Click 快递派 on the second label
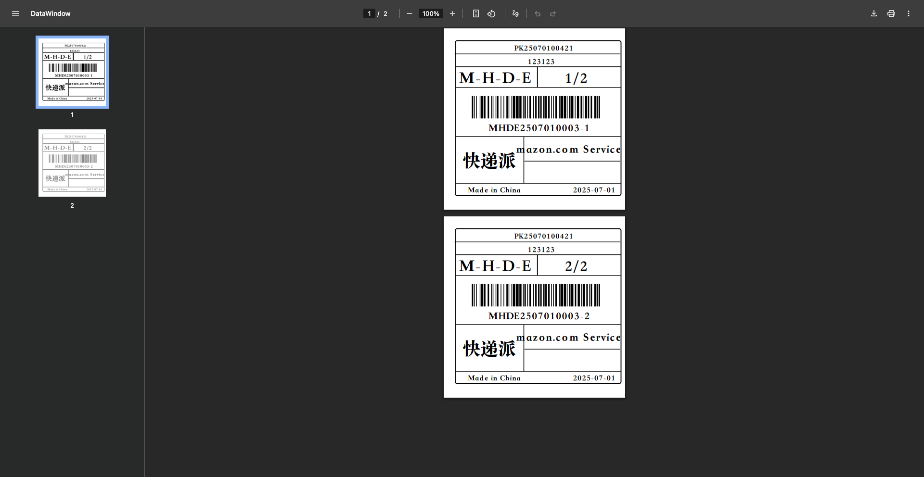The height and width of the screenshot is (477, 924). 489,349
